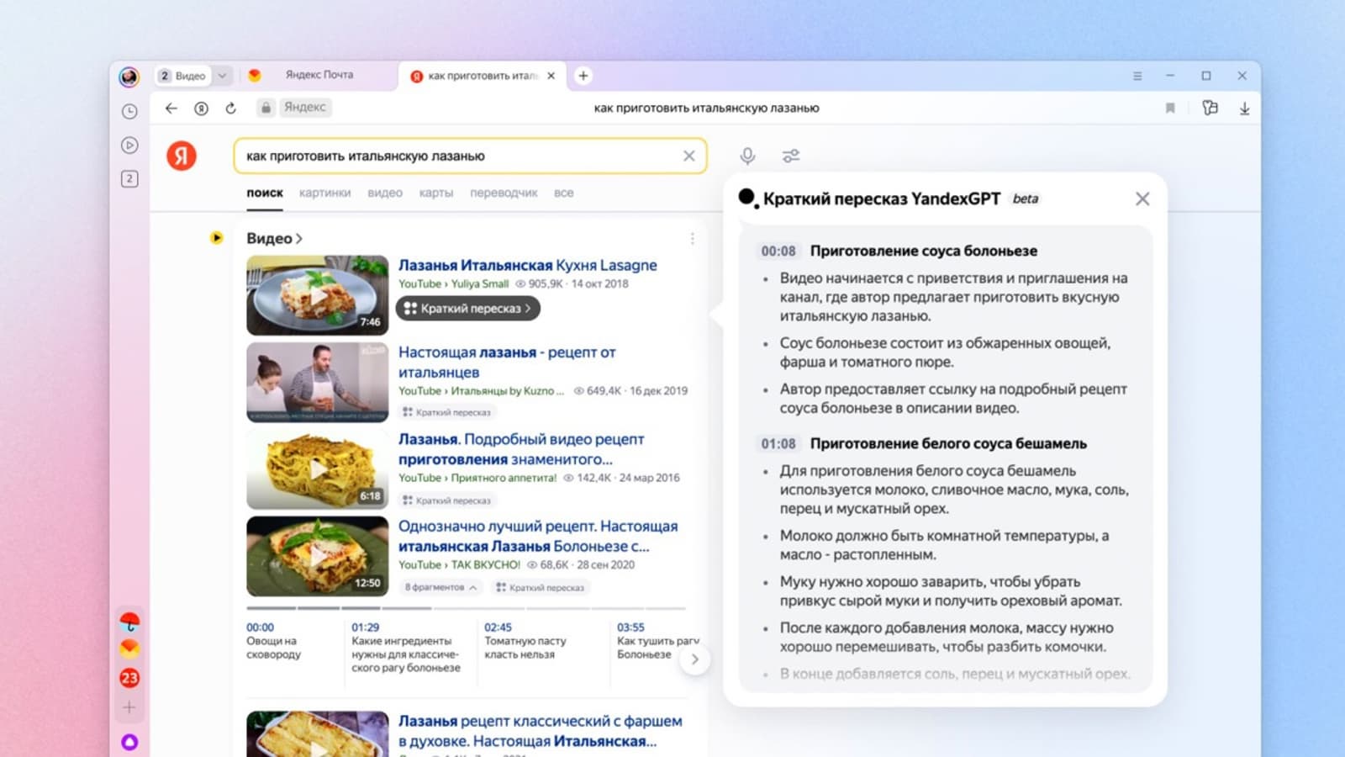The width and height of the screenshot is (1345, 757).
Task: Jump to 00:08 timestamp in summary
Action: pyautogui.click(x=778, y=251)
